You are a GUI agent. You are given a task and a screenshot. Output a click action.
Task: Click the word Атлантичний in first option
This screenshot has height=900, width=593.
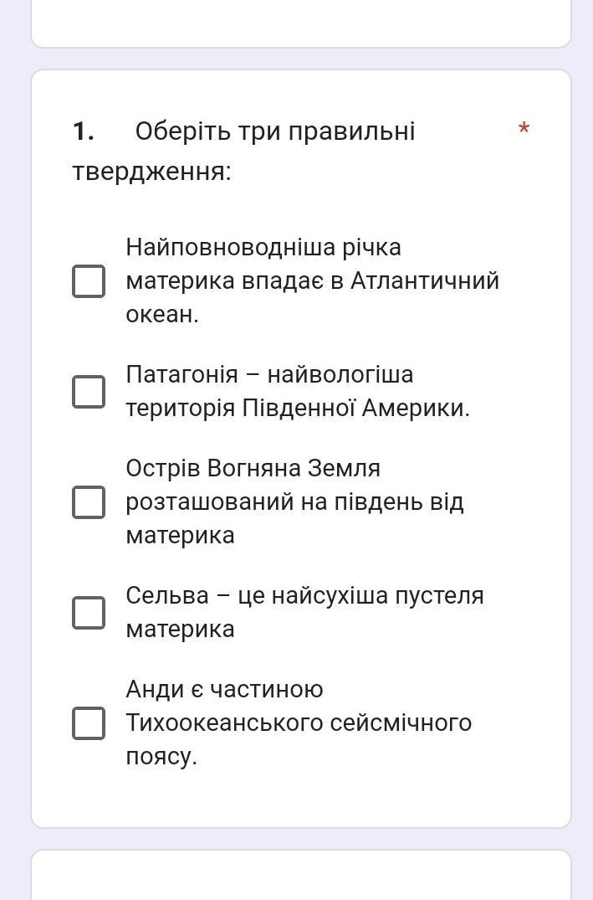[425, 280]
